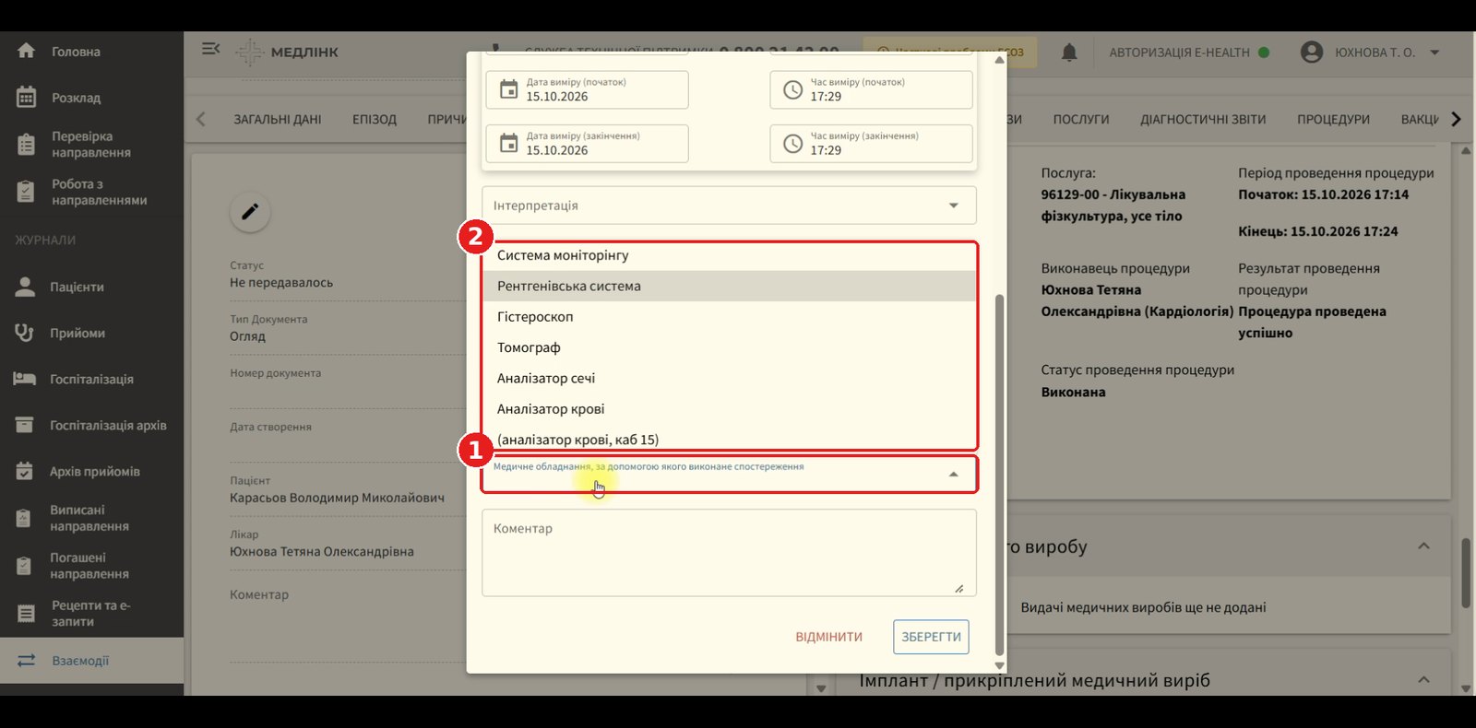Click the ЗБЕРЕГТИ button
Image resolution: width=1476 pixels, height=728 pixels.
click(931, 637)
